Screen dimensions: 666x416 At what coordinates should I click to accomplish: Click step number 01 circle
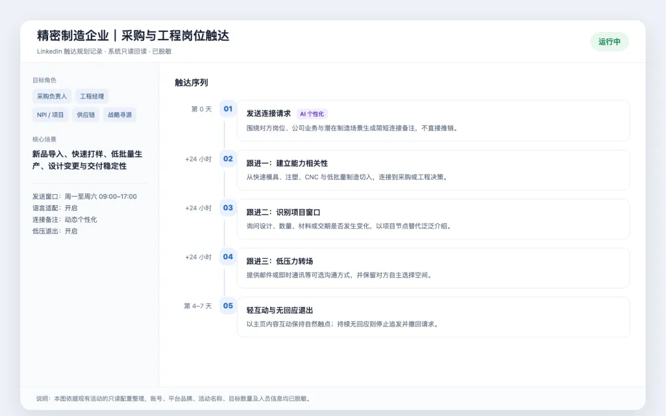pyautogui.click(x=228, y=108)
